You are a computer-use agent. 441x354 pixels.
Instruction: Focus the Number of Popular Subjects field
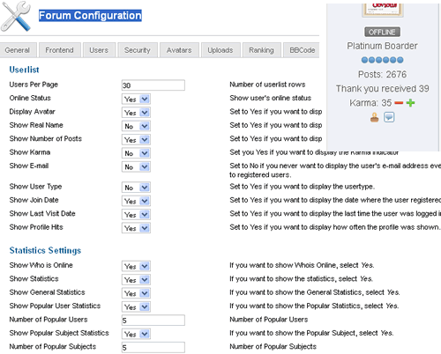(153, 347)
